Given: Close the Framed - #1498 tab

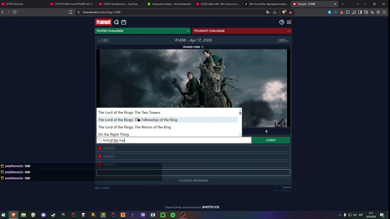Looking at the screenshot, I should 335,4.
